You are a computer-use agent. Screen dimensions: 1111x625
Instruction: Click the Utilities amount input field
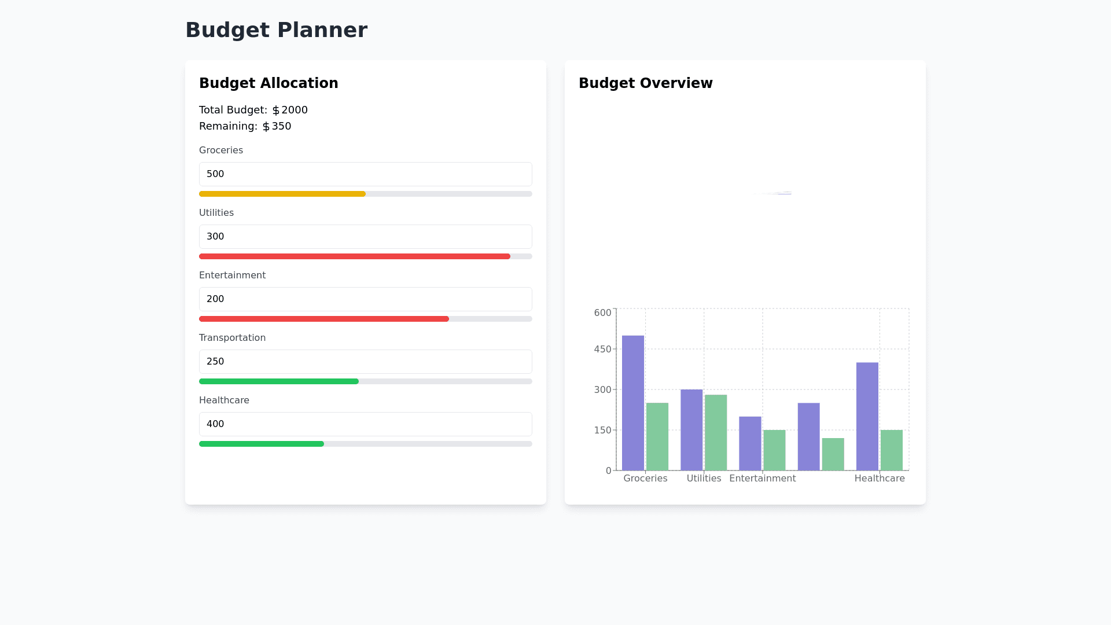(x=365, y=237)
